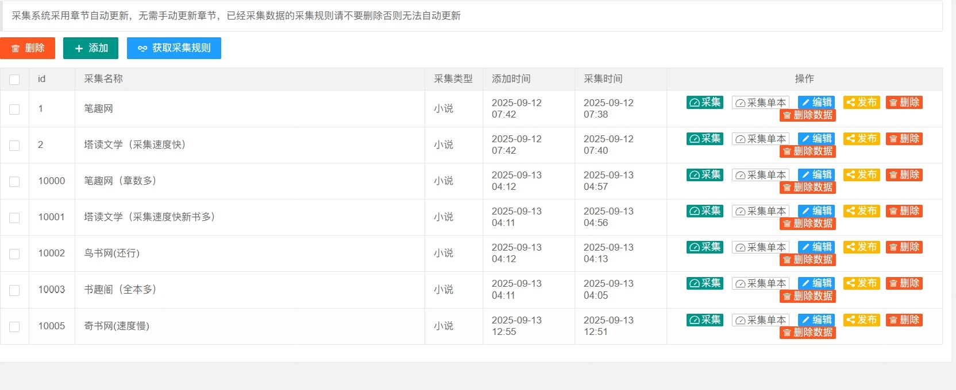Click the 采集名称 column header

[103, 79]
